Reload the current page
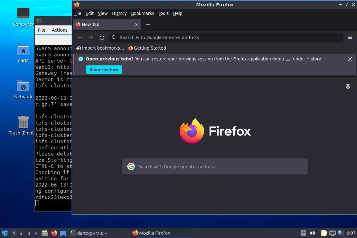 click(x=102, y=37)
